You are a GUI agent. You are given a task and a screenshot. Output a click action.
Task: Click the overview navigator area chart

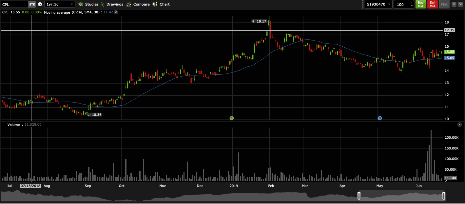tap(223, 196)
